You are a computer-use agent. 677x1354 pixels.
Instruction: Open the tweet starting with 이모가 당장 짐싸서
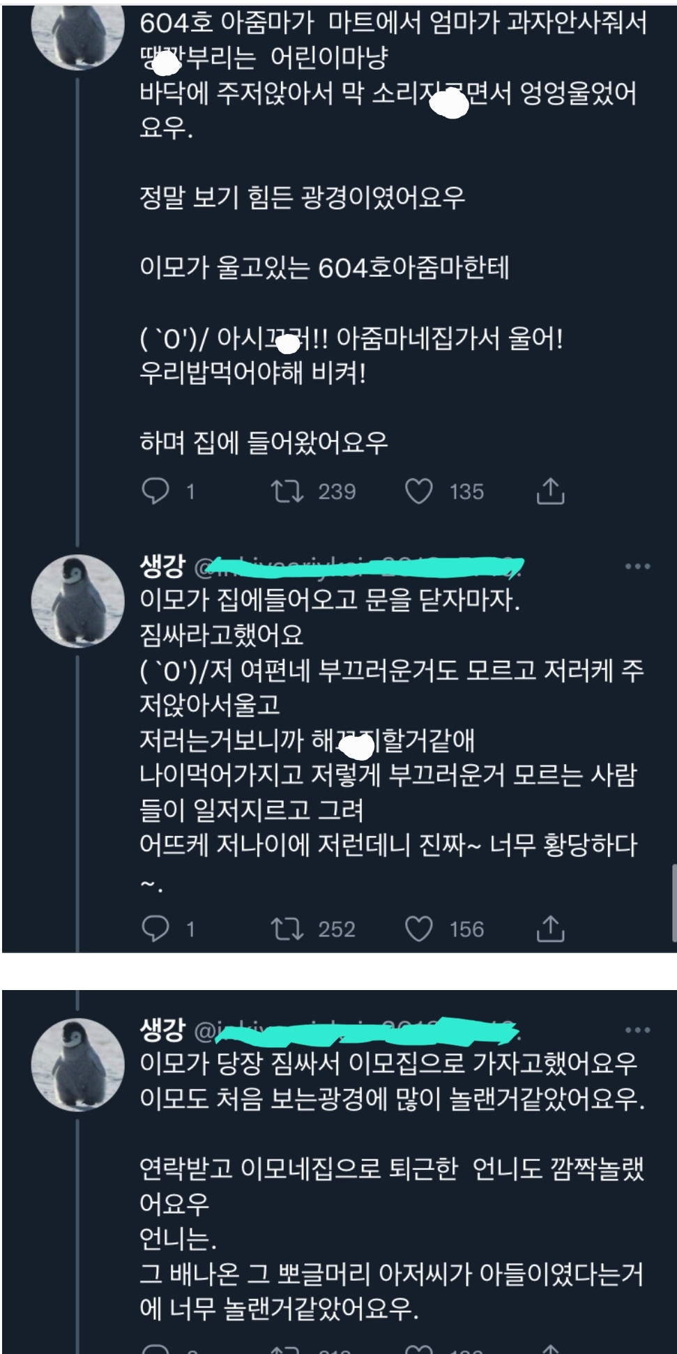pos(392,1185)
